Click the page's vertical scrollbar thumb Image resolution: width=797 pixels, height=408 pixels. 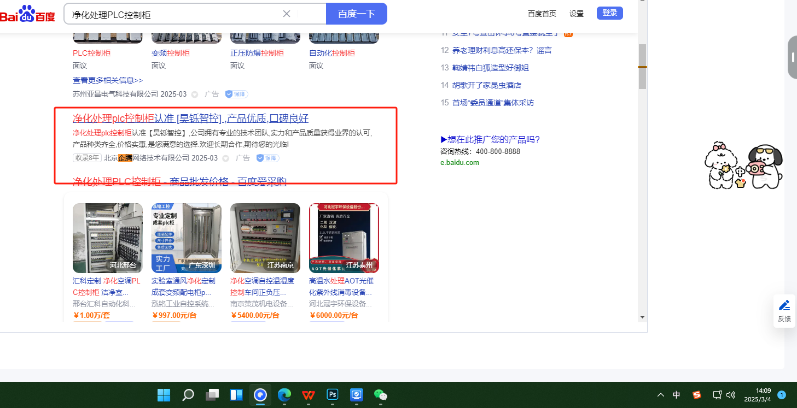(643, 67)
